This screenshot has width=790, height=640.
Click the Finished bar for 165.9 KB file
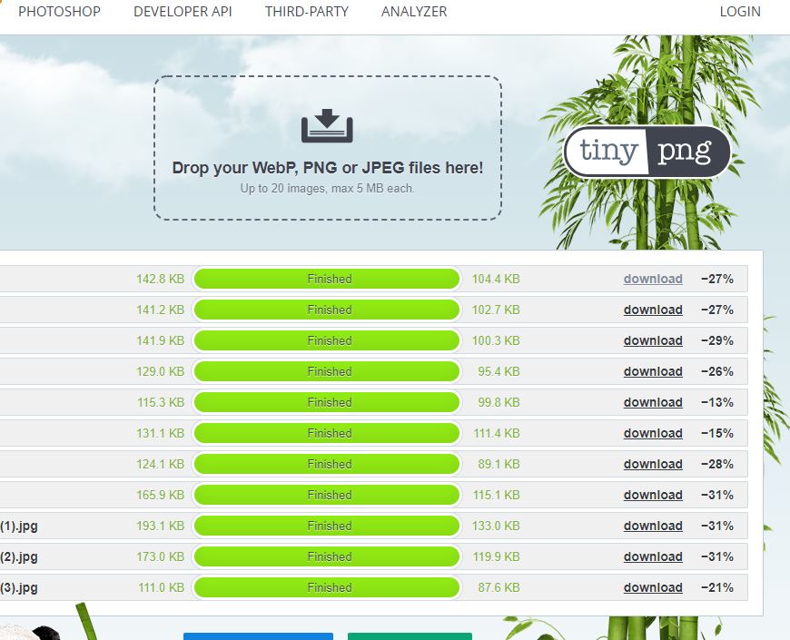tap(327, 495)
